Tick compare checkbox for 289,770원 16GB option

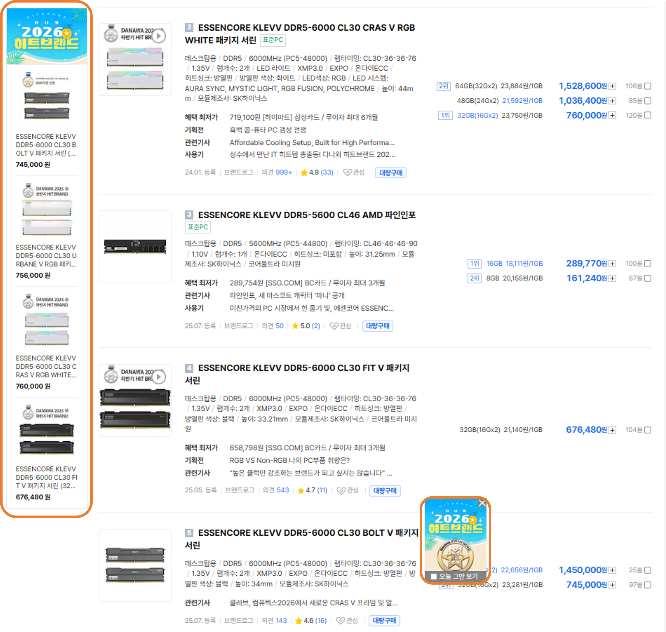coord(647,264)
